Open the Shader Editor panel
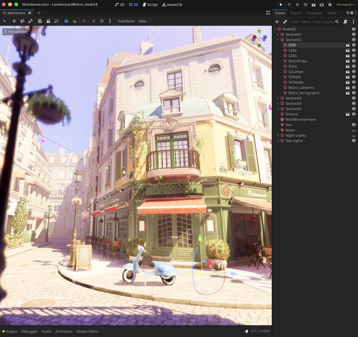 tap(87, 331)
